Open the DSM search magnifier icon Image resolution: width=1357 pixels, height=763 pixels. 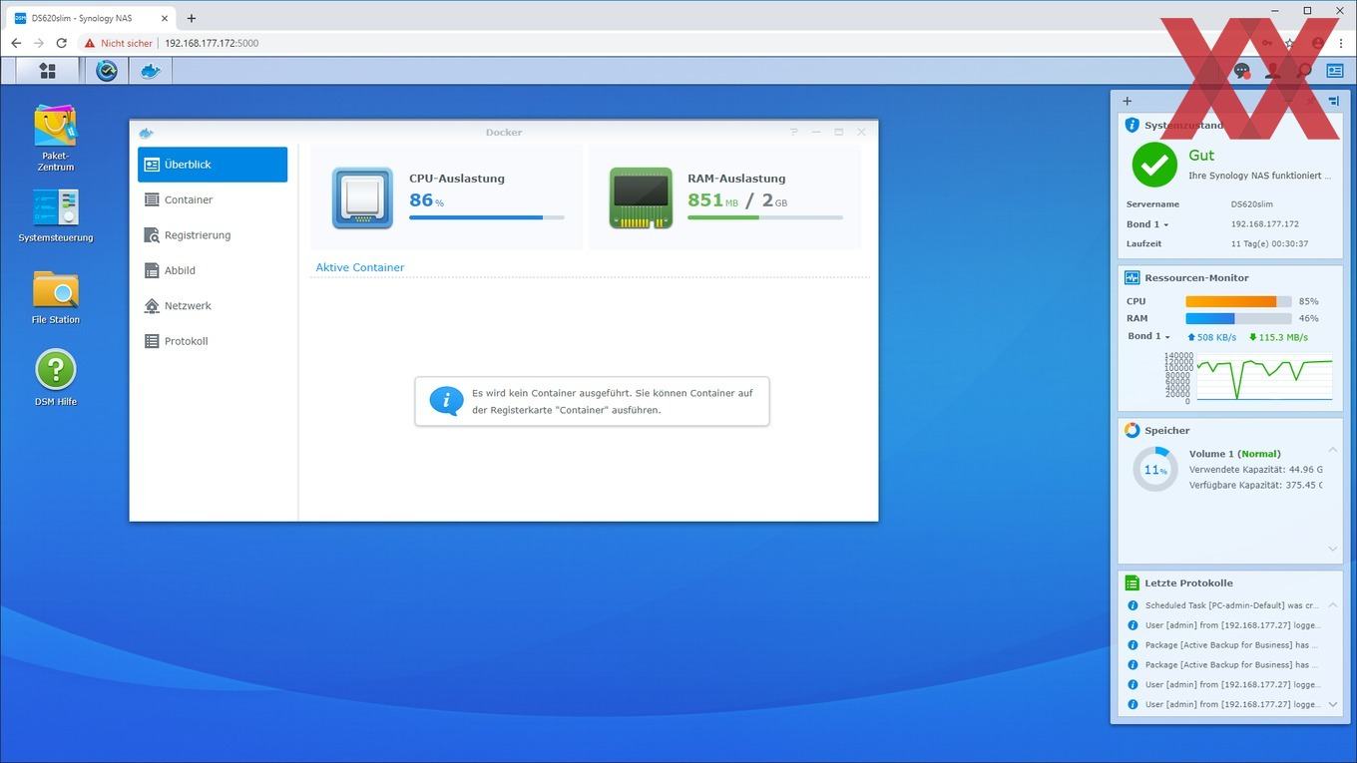pyautogui.click(x=1304, y=71)
